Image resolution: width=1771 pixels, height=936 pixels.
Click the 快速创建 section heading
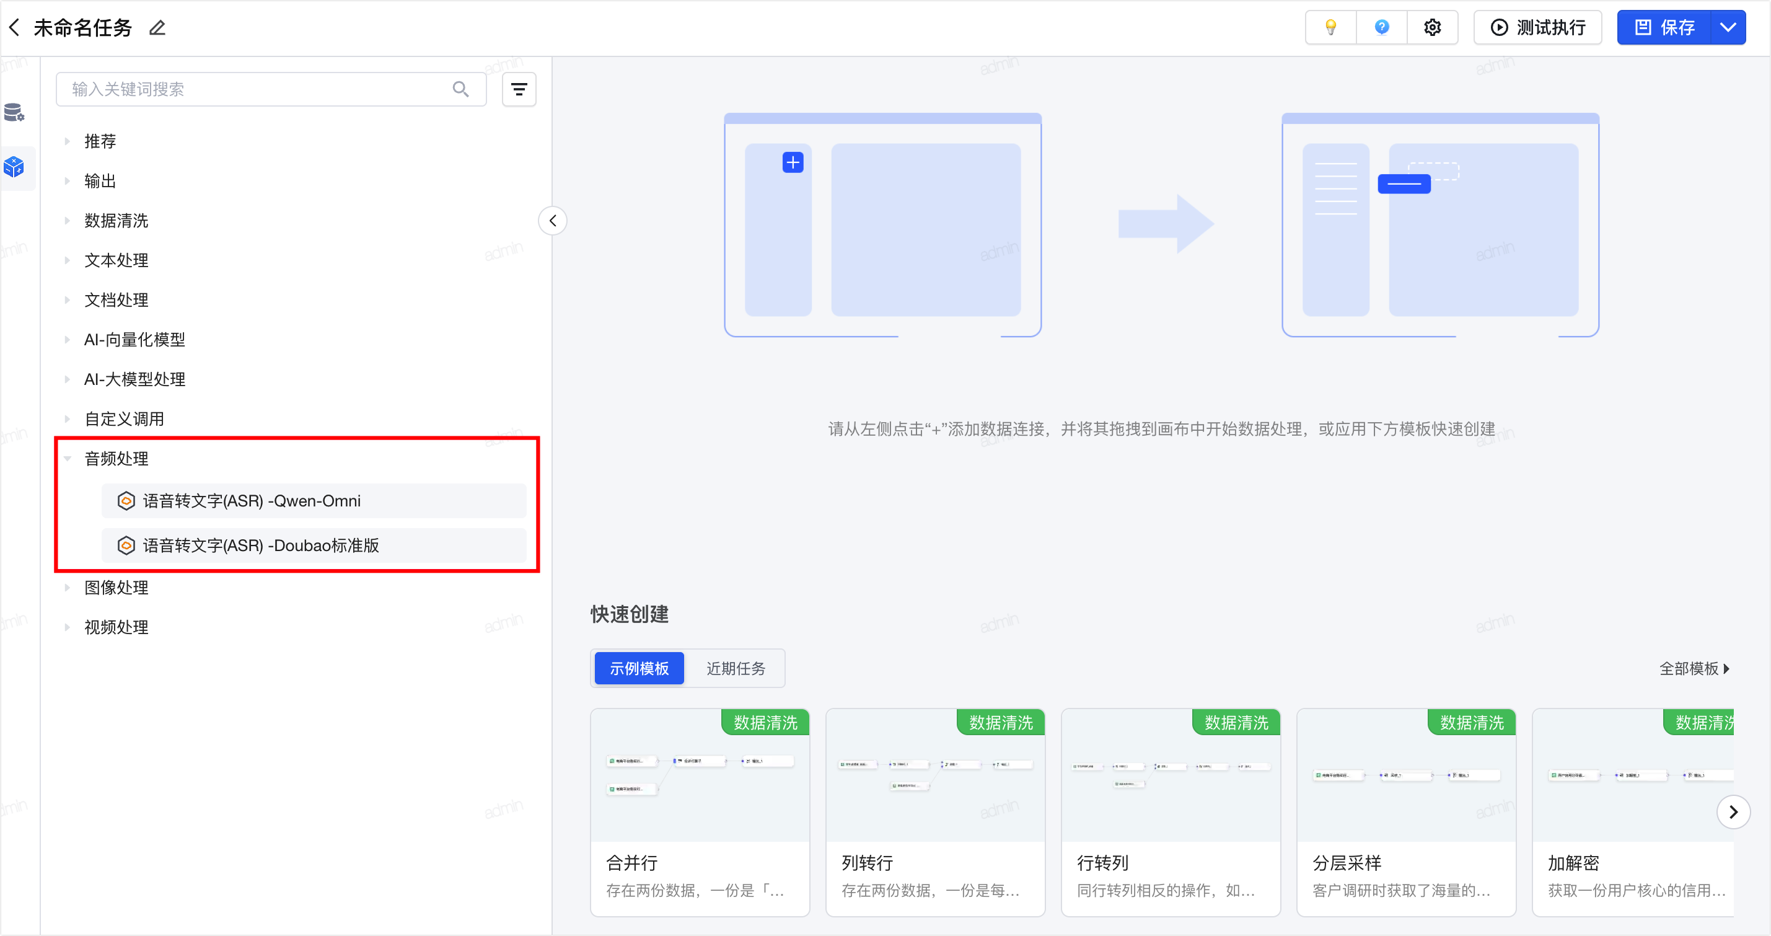(x=629, y=614)
